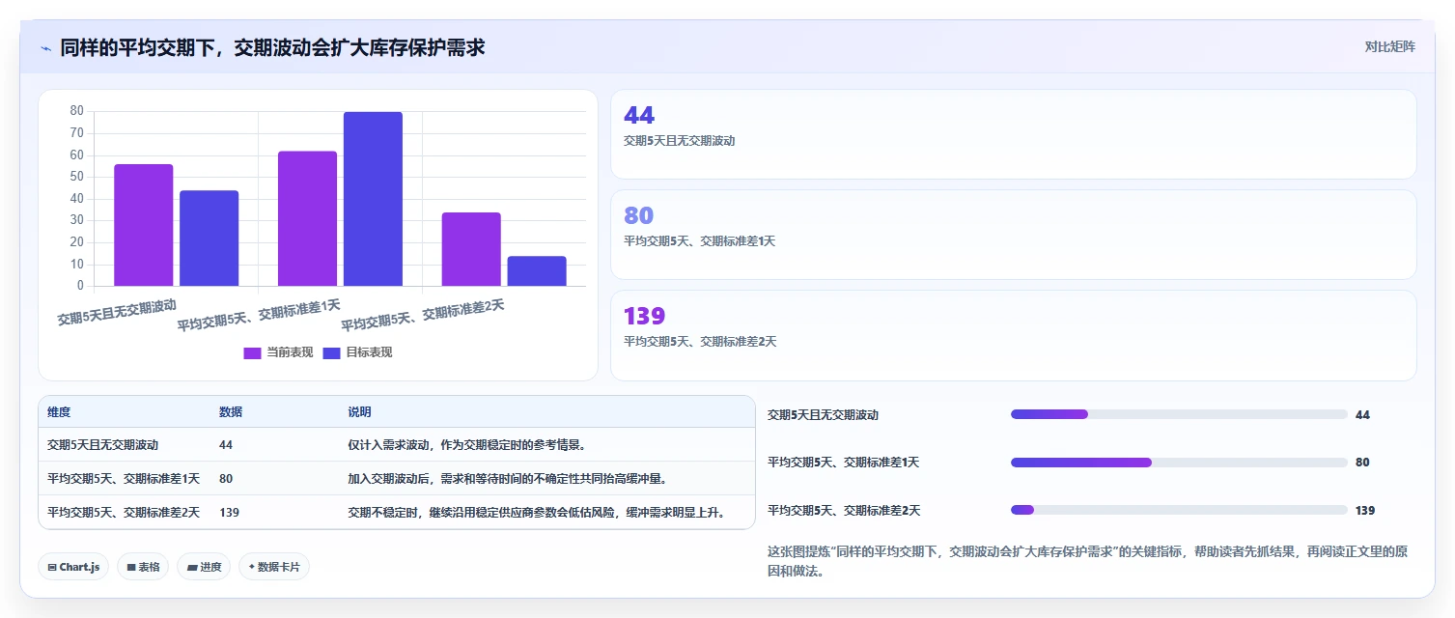Click table row label 交期5天且无交期波动
Image resolution: width=1455 pixels, height=618 pixels.
(102, 445)
